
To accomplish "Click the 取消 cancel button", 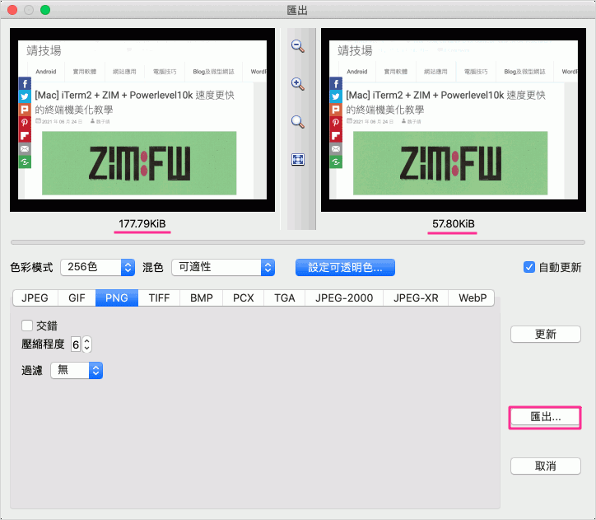I will pos(546,466).
